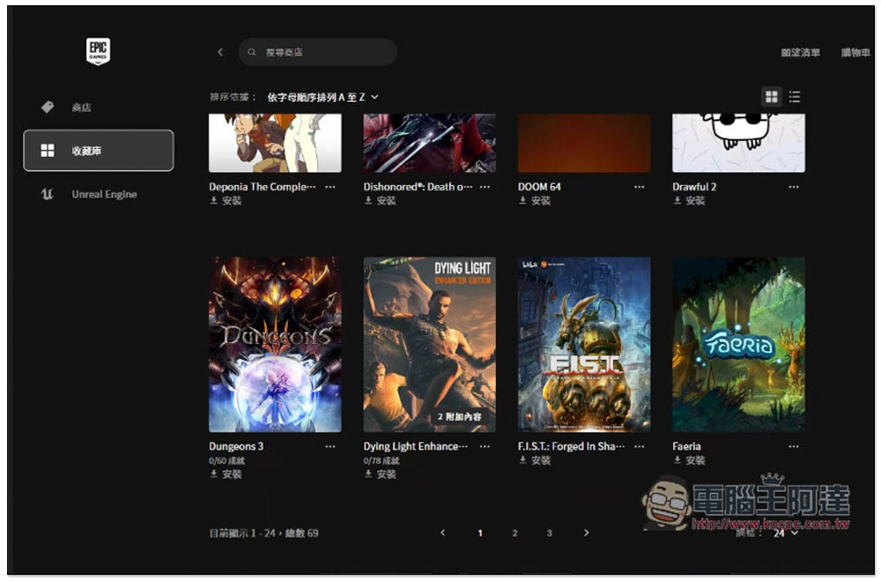Open the Dying Light cover art
The image size is (881, 581).
430,345
